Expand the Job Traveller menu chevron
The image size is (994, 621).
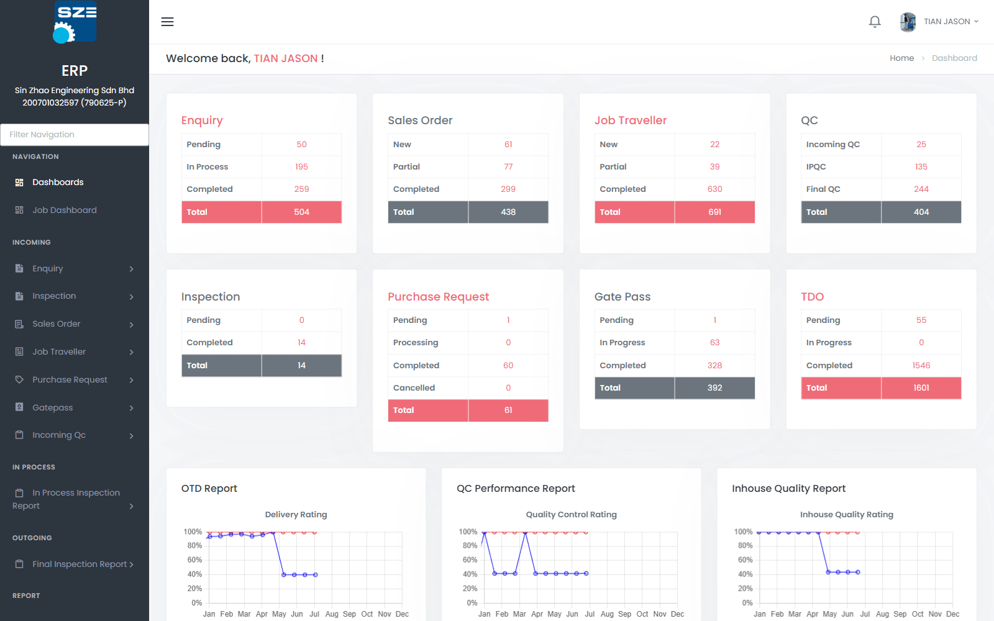coord(132,352)
